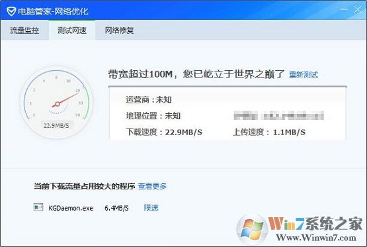Select the 上传速度：1.1MB/S text
Viewport: 367px width, 247px height.
269,132
